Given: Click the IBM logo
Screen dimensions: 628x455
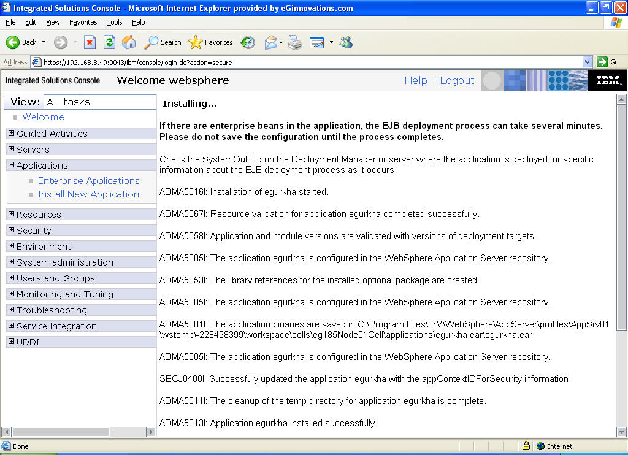Looking at the screenshot, I should tap(608, 80).
